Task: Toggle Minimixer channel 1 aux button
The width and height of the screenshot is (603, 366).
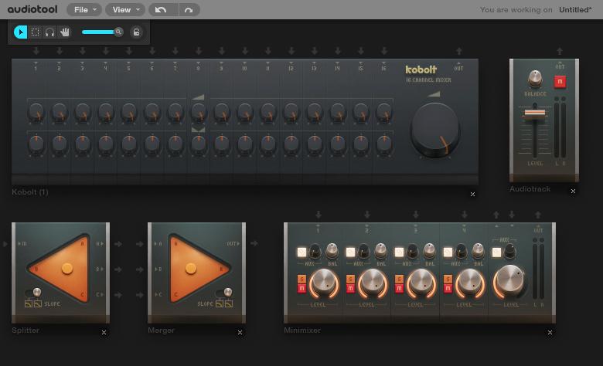Action: tap(301, 252)
